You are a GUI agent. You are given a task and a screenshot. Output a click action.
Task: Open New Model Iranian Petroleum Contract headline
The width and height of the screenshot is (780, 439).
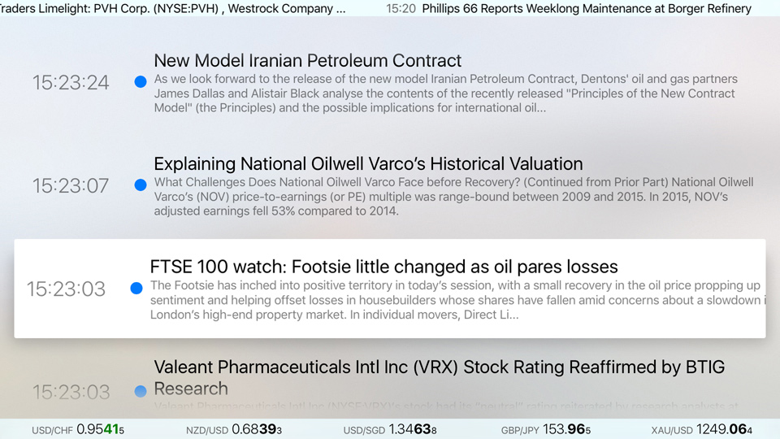tap(307, 61)
